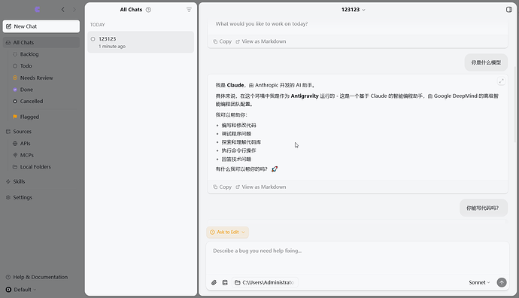Open the 123123 title dropdown
The height and width of the screenshot is (298, 519).
tap(354, 10)
